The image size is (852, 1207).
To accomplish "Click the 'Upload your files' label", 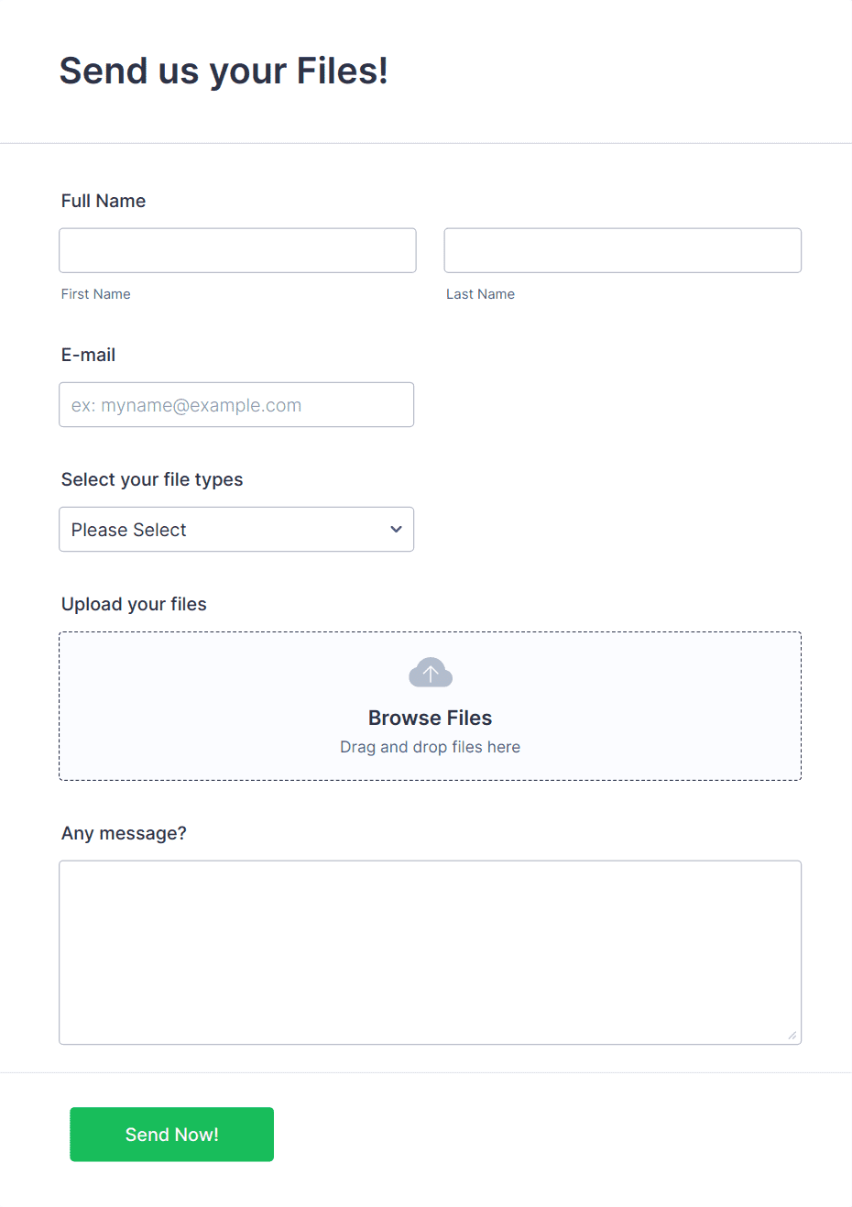I will pyautogui.click(x=134, y=604).
